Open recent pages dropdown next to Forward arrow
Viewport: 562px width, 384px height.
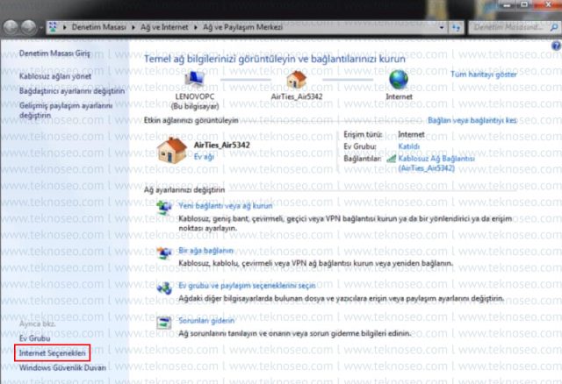point(41,27)
